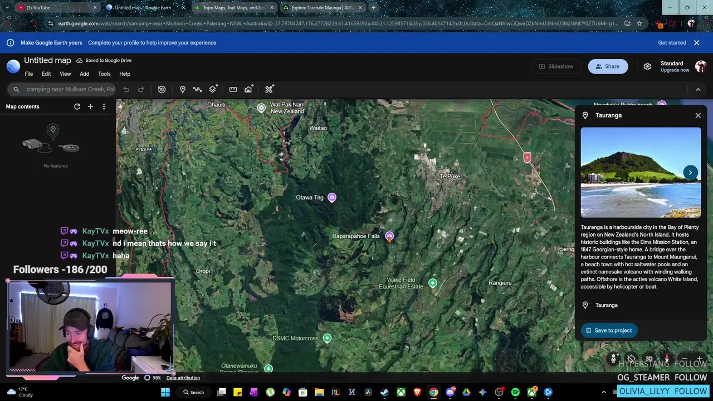
Task: Click the search field with camping query
Action: pyautogui.click(x=62, y=89)
